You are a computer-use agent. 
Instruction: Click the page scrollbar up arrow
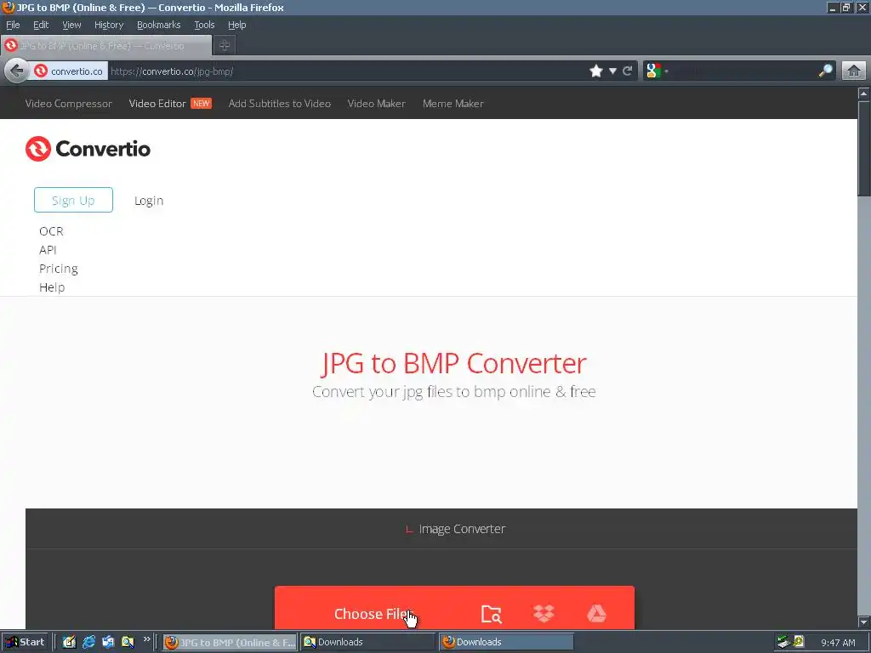pos(864,94)
